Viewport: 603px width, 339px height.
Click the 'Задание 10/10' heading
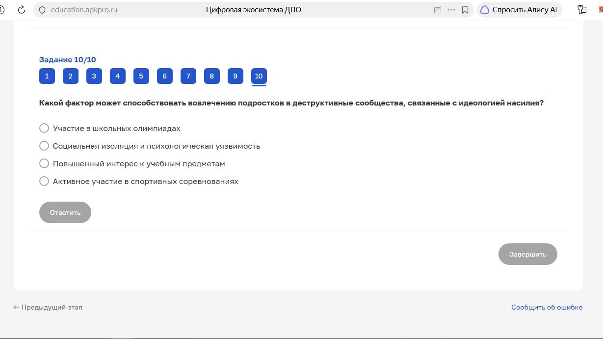68,60
